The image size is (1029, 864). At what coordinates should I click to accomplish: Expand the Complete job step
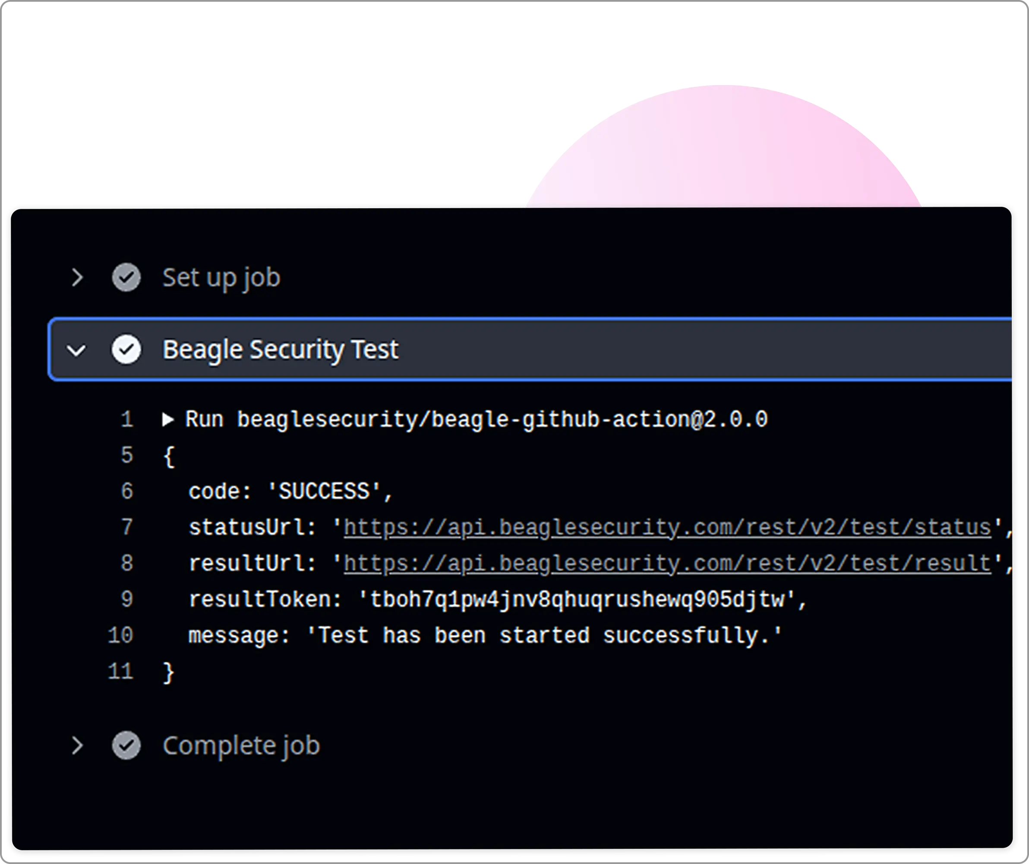(77, 746)
